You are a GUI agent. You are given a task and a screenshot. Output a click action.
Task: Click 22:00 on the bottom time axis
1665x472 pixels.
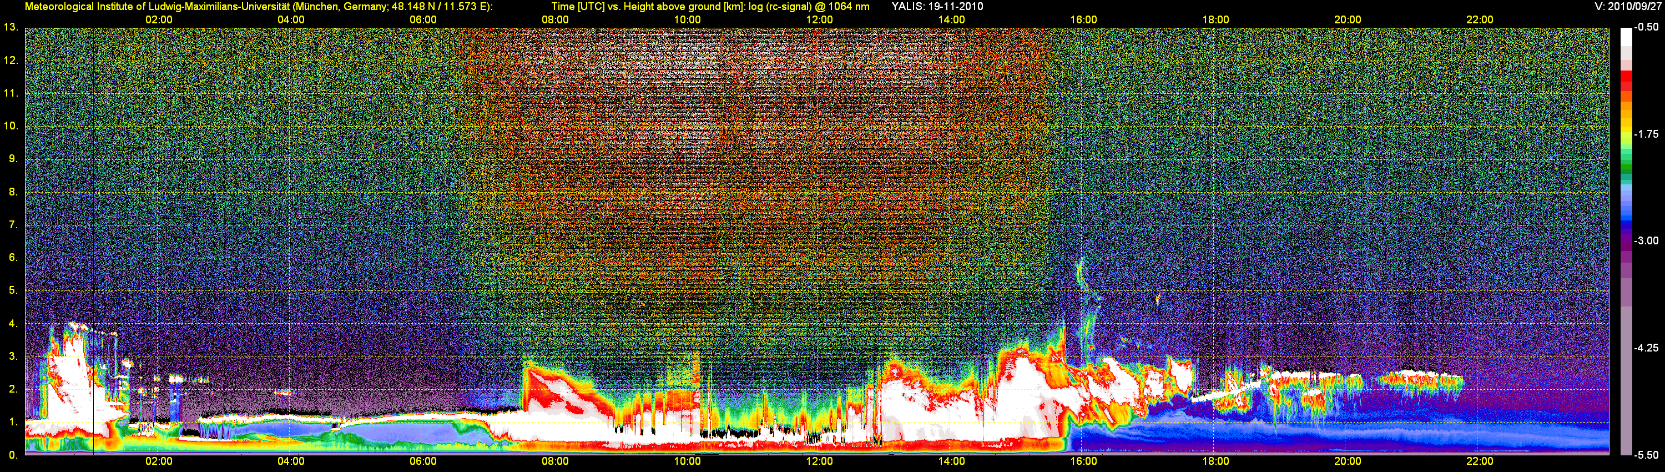click(1480, 461)
